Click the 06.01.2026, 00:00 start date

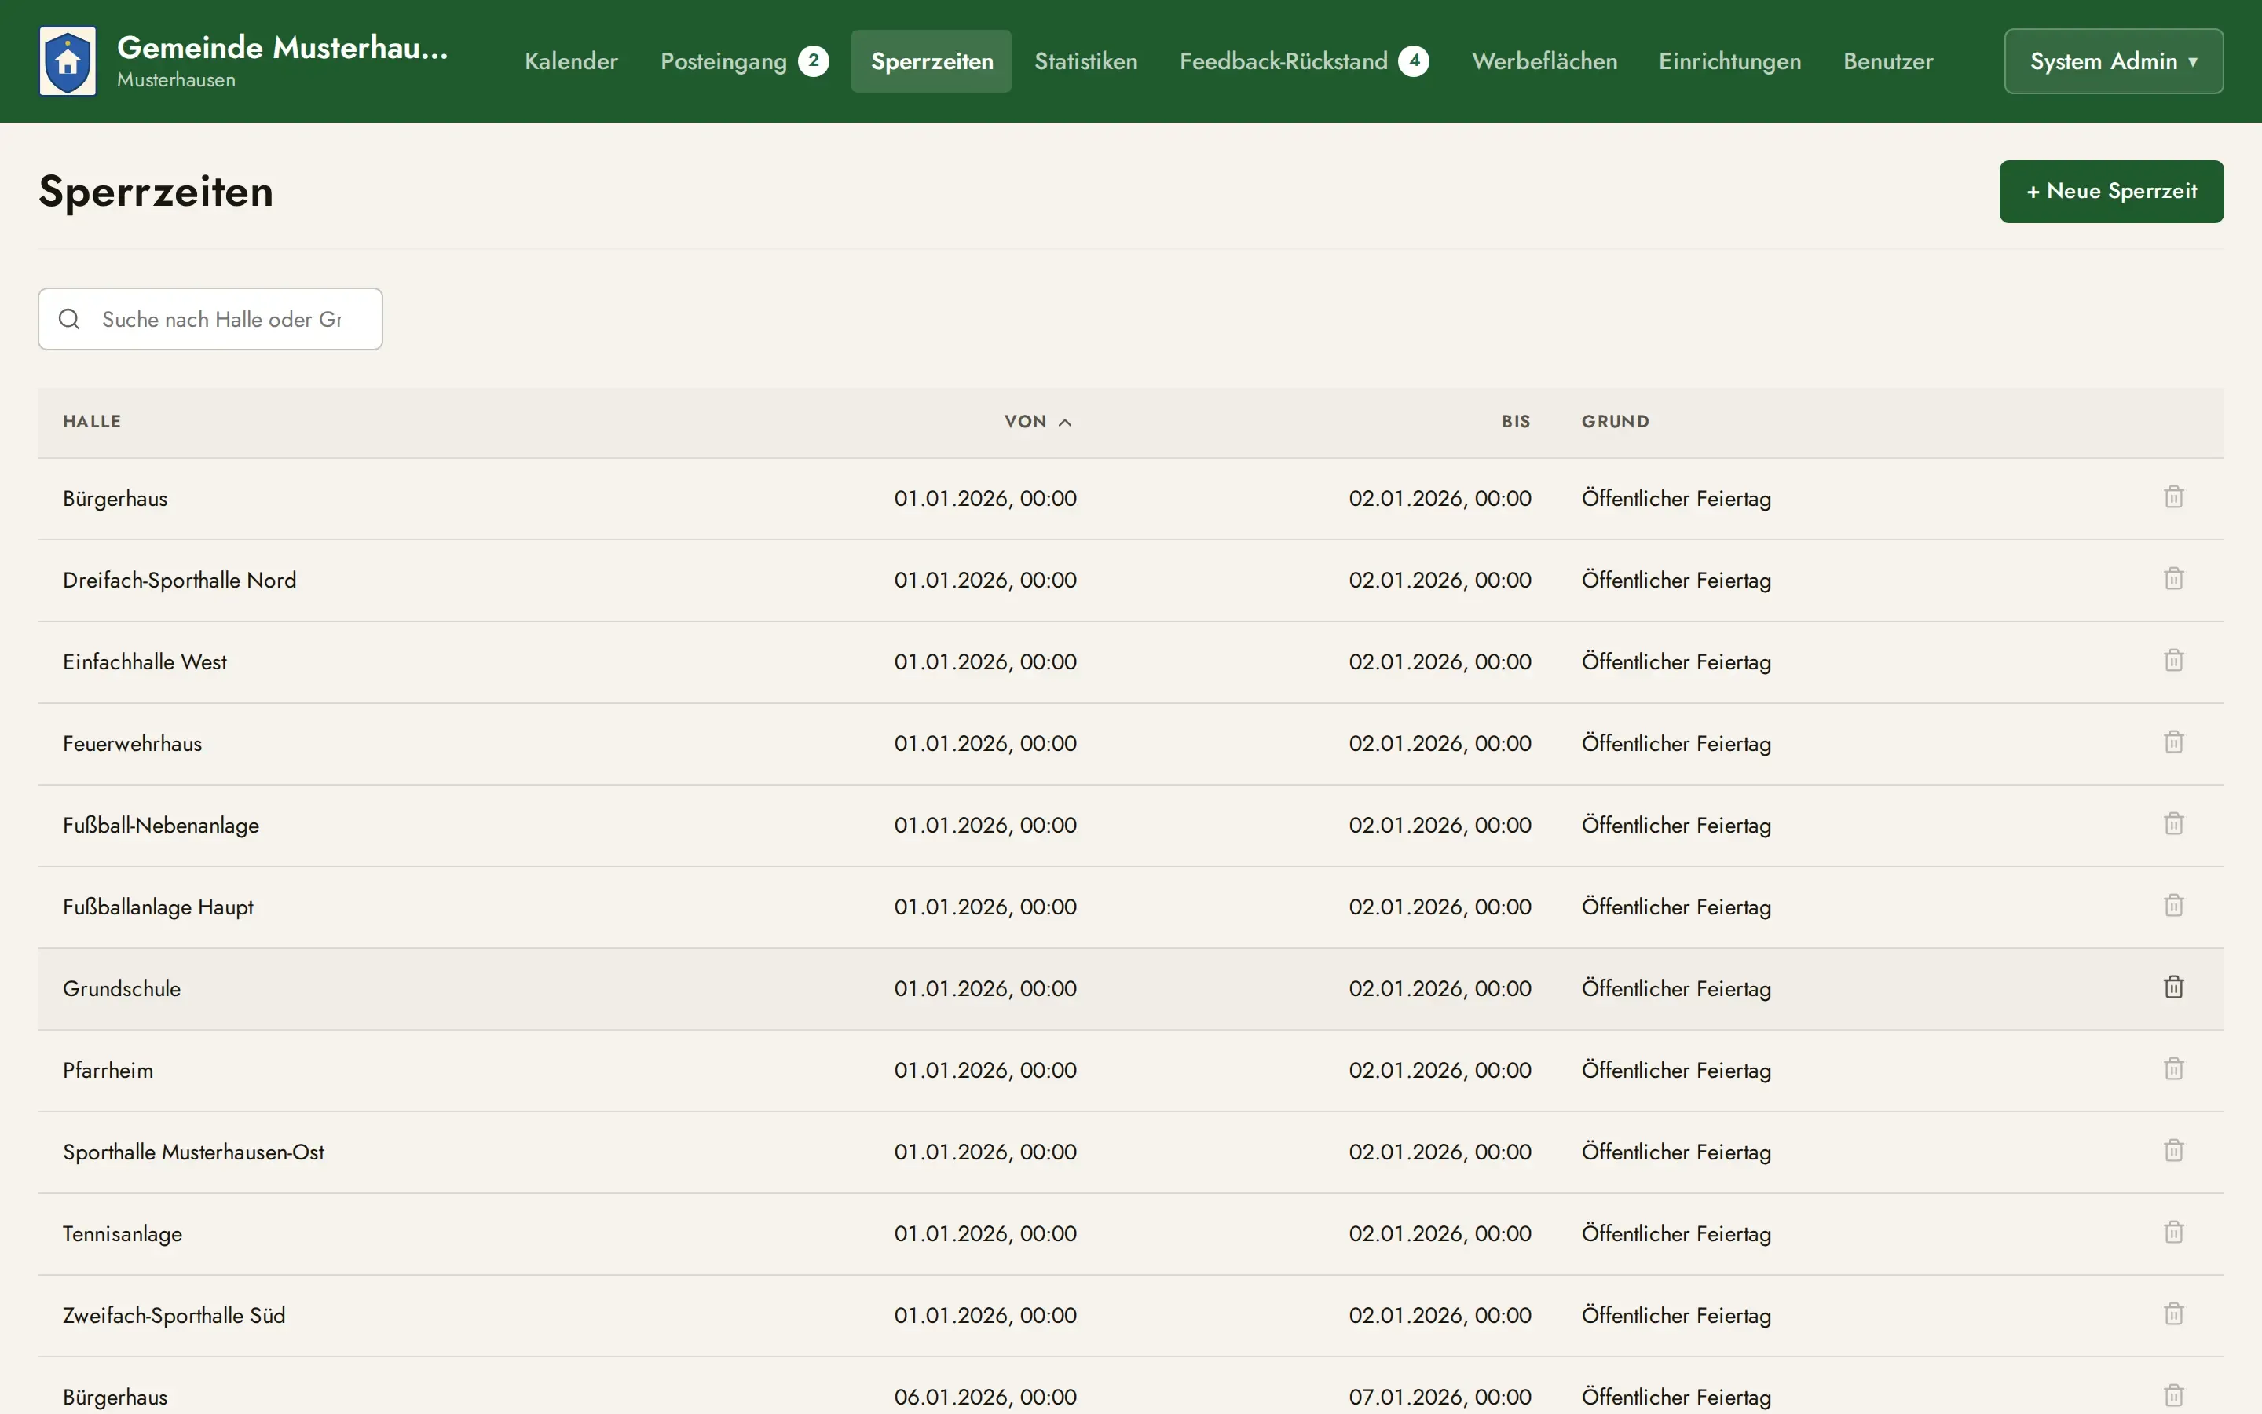(985, 1396)
